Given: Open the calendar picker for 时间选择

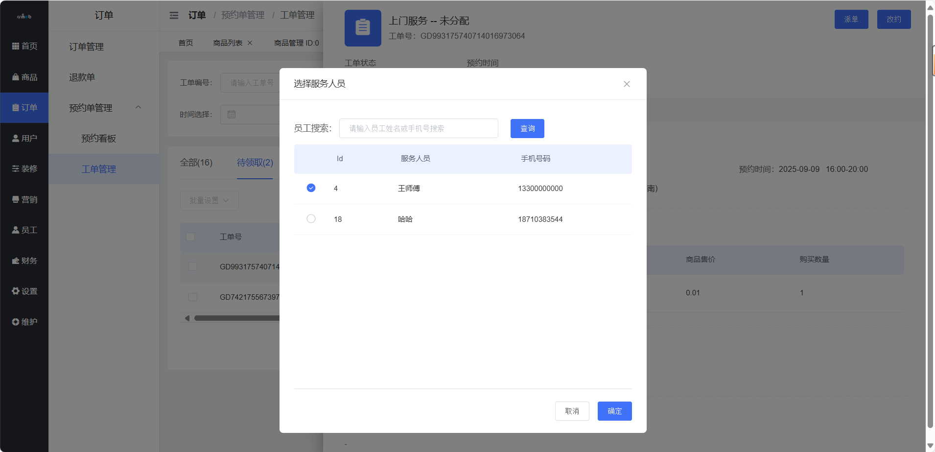Looking at the screenshot, I should pos(231,114).
